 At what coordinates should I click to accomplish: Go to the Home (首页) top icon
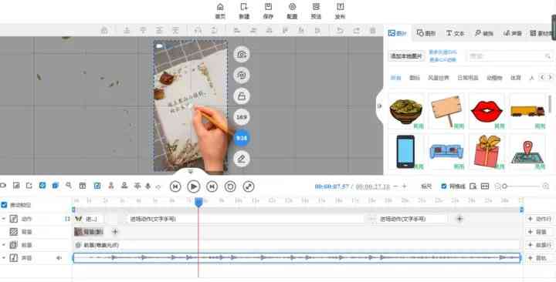click(220, 11)
